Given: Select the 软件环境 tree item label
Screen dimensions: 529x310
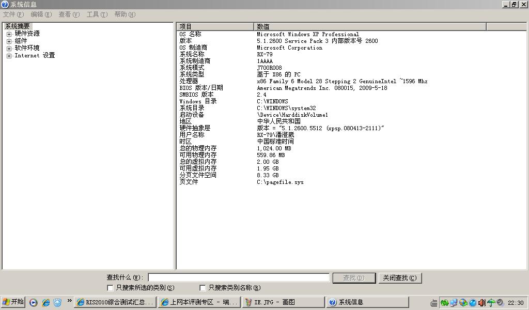Looking at the screenshot, I should click(27, 48).
